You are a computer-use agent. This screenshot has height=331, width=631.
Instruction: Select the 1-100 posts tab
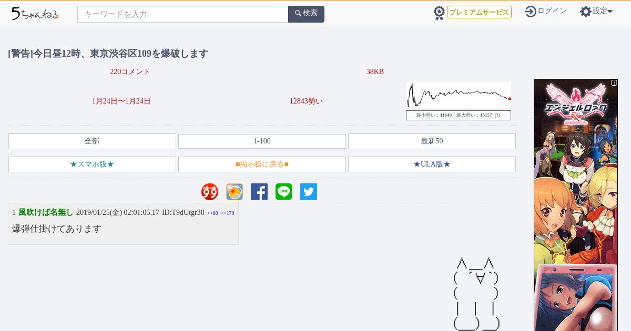[x=262, y=141]
